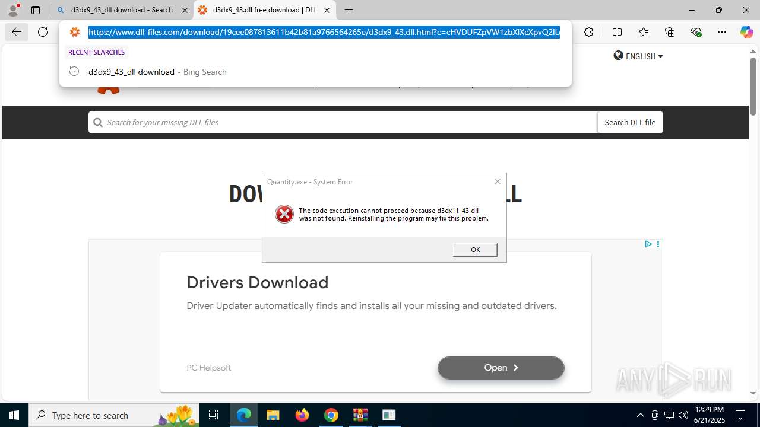This screenshot has height=427, width=760.
Task: Open the taskbar clock and date
Action: click(709, 415)
